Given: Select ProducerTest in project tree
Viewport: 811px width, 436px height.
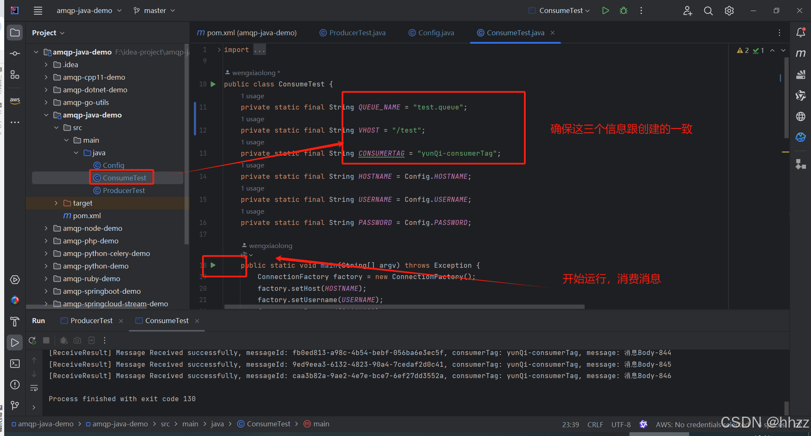Looking at the screenshot, I should coord(119,191).
